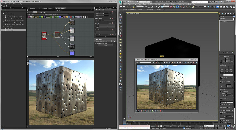Image resolution: width=236 pixels, height=130 pixels.
Task: Toggle Use Original Location checkbox
Action: pyautogui.click(x=221, y=122)
